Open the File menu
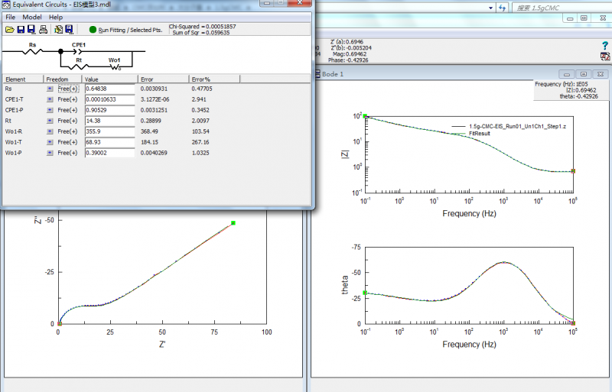Screen dimensions: 612x392 (11, 17)
